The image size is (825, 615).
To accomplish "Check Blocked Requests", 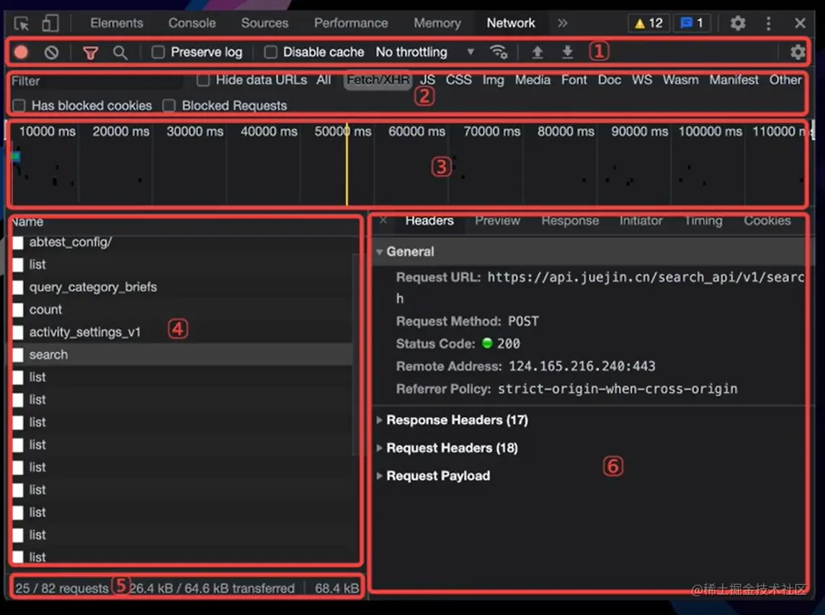I will click(x=169, y=106).
